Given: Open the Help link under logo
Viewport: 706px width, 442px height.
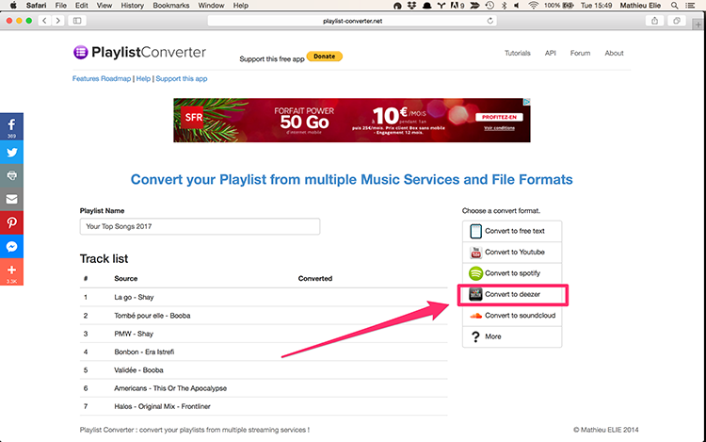Looking at the screenshot, I should click(x=143, y=79).
